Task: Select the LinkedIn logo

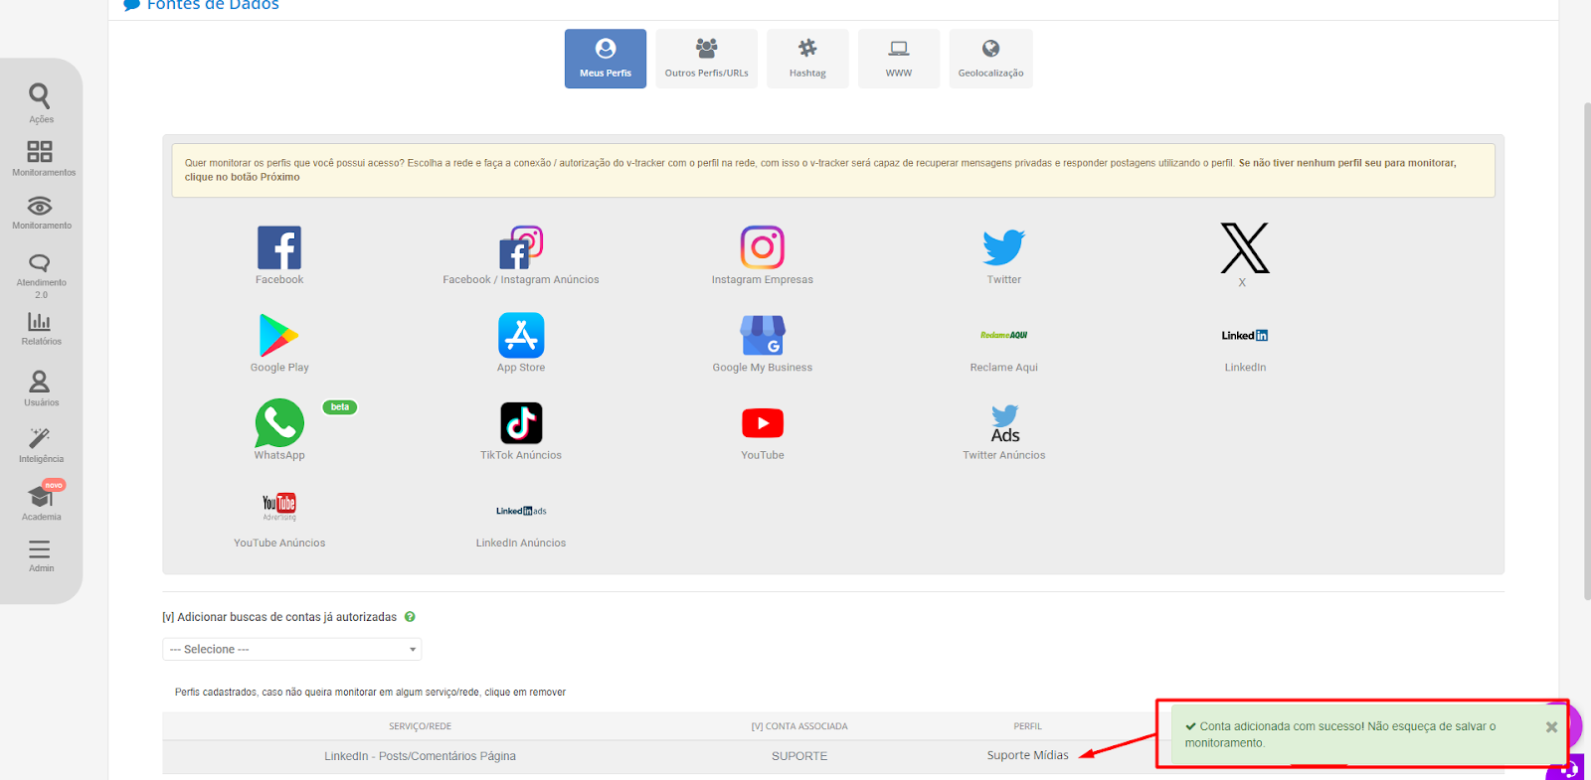Action: pos(1245,335)
